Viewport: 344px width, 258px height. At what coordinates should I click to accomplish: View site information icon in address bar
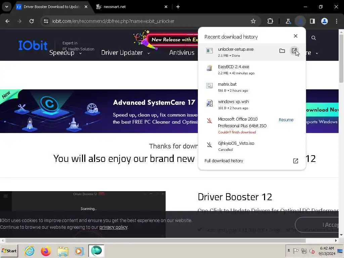click(46, 21)
